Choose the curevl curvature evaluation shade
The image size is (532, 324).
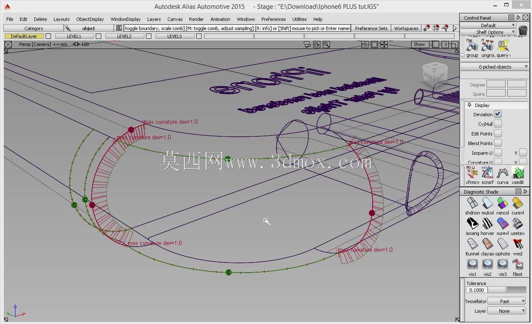(518, 204)
